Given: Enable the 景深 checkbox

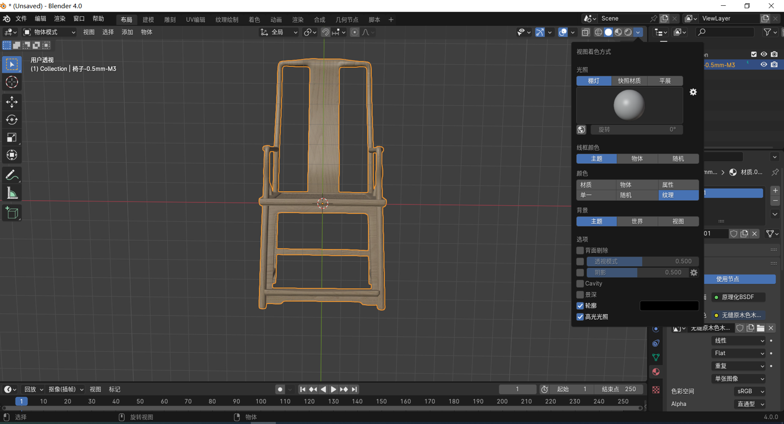Looking at the screenshot, I should click(580, 295).
